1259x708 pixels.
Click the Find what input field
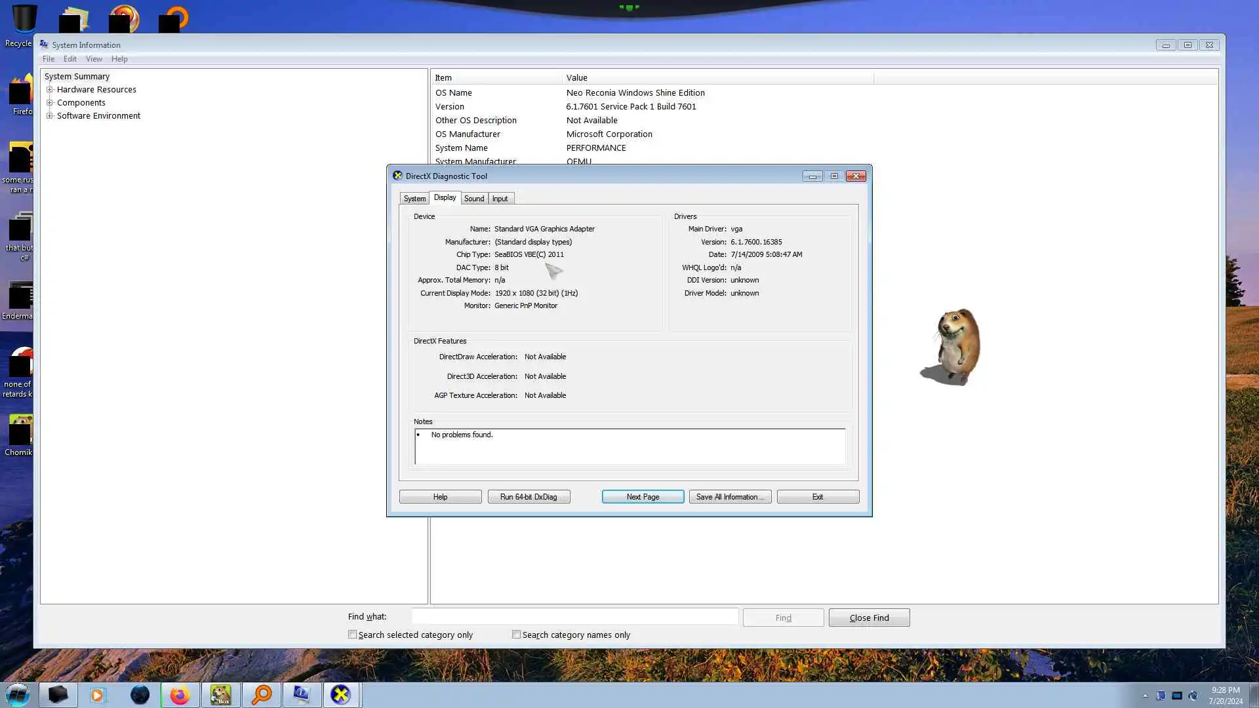574,617
